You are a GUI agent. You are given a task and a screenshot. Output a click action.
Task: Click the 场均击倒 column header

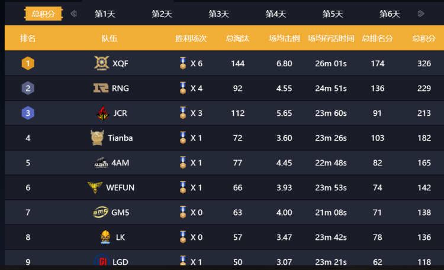pos(284,38)
